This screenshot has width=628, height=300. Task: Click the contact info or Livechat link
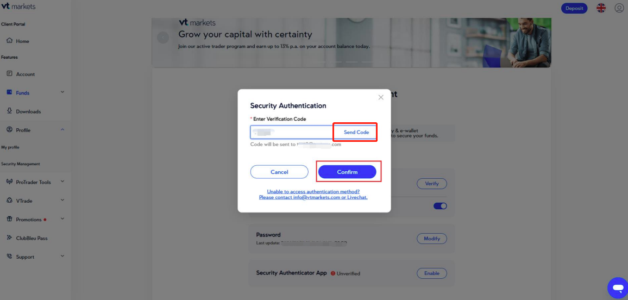coord(313,197)
